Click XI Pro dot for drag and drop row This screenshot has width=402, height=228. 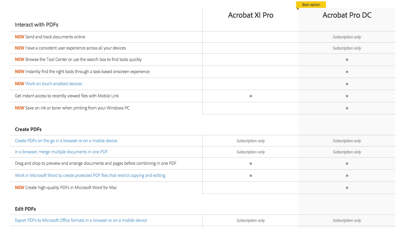[251, 163]
